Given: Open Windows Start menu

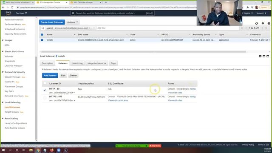Looking at the screenshot, I should [x=3, y=150].
